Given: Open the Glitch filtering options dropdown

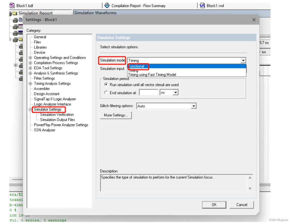Looking at the screenshot, I should (x=194, y=106).
